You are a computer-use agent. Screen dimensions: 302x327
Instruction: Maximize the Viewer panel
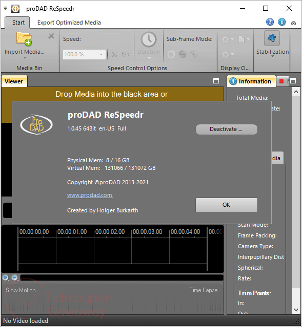(x=216, y=81)
